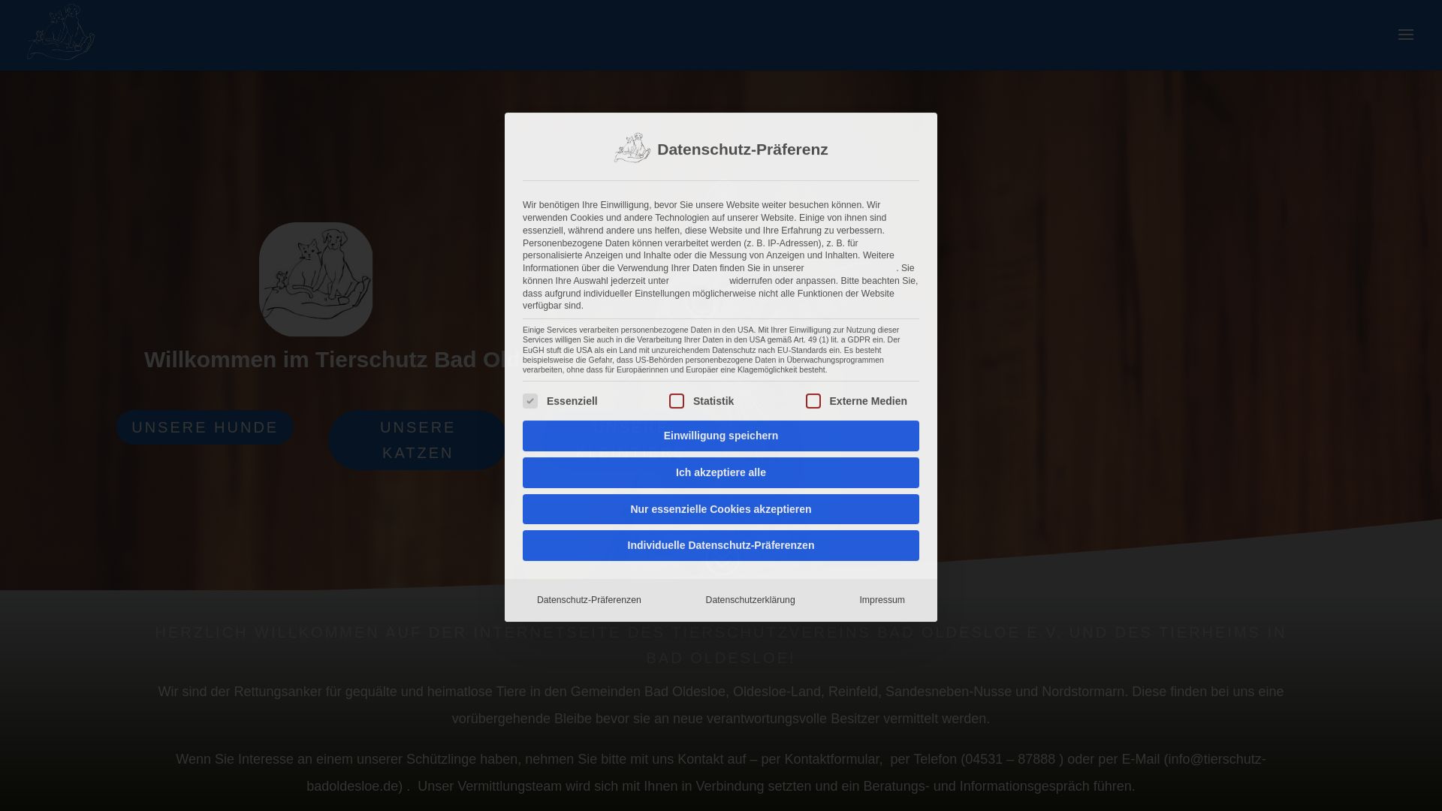Screen dimensions: 1442x811
Task: Open the Impressum footer link
Action: pos(882,600)
